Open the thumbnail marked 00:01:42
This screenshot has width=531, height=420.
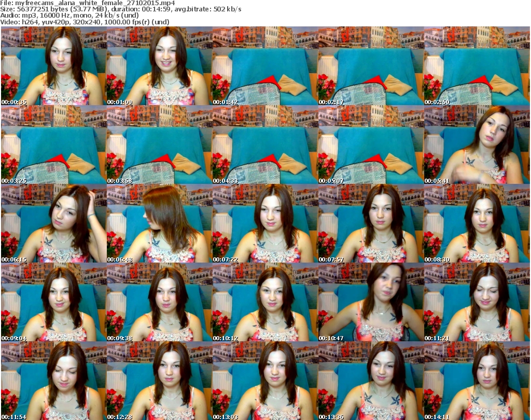click(x=265, y=66)
